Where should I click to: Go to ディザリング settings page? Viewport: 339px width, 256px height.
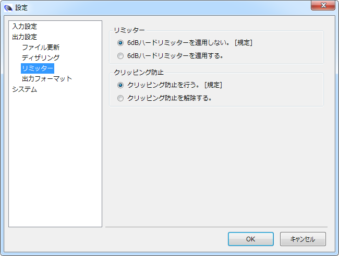coord(41,57)
